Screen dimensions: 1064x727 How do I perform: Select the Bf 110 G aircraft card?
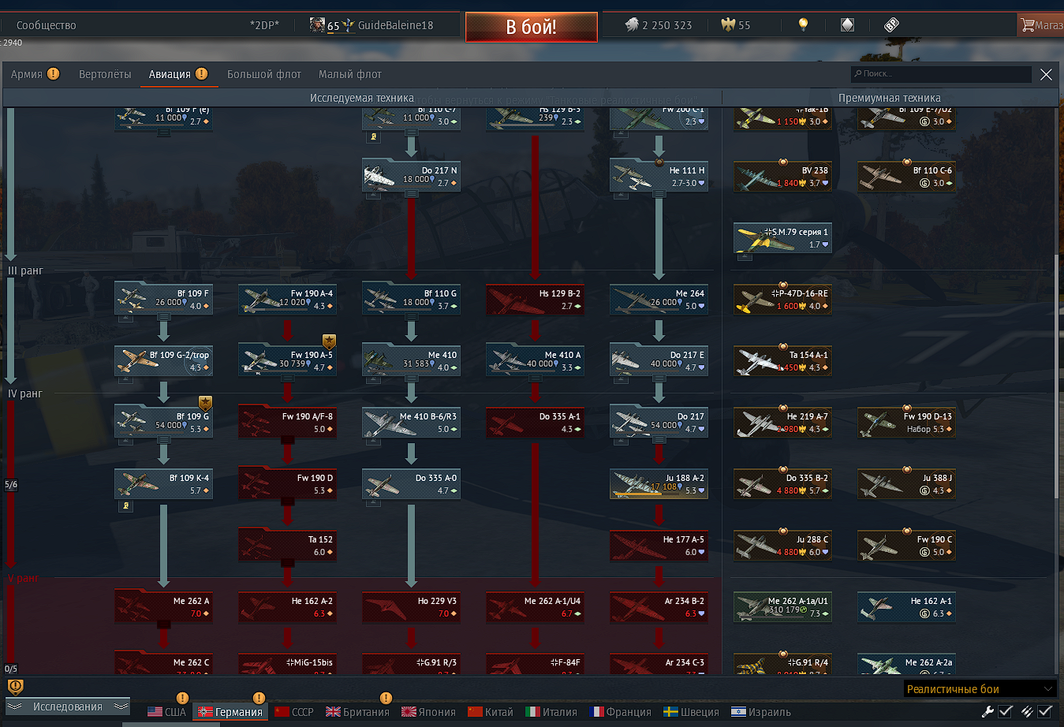[x=412, y=300]
